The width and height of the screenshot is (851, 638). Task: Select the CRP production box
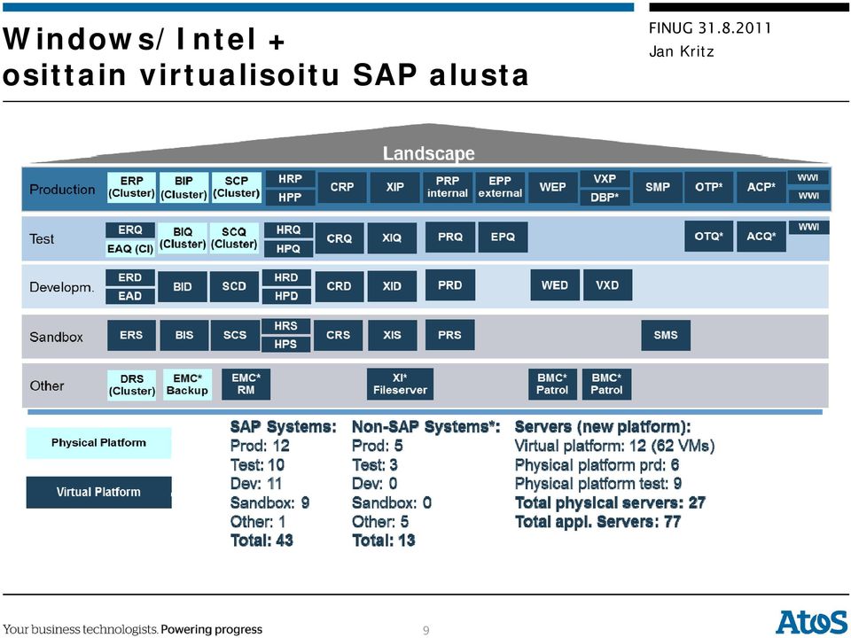342,187
